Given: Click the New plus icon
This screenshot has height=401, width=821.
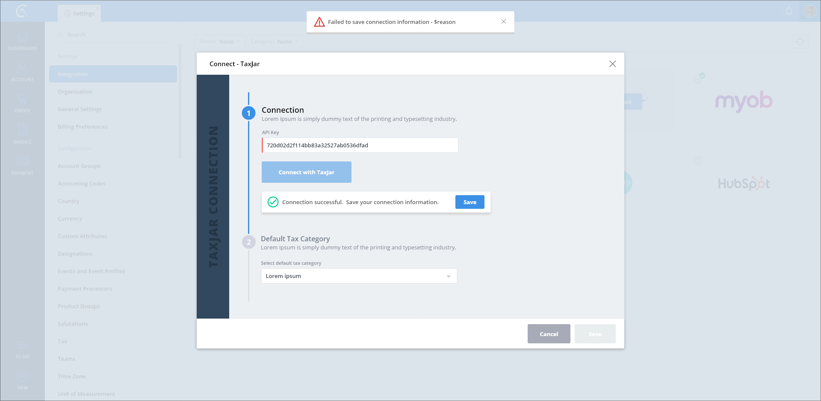Looking at the screenshot, I should 22,377.
